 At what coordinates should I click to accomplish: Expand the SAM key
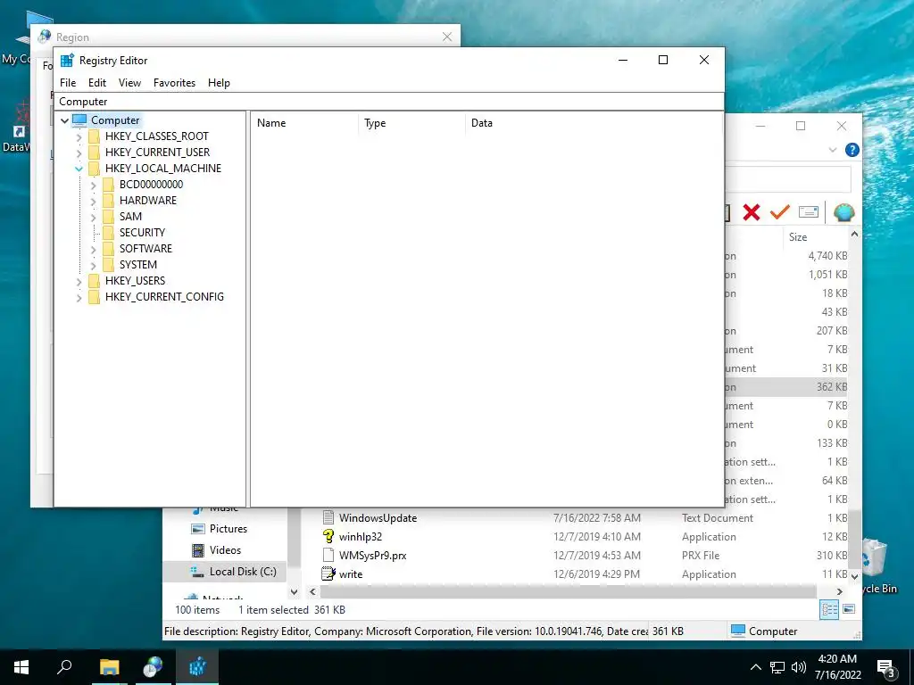pyautogui.click(x=93, y=218)
